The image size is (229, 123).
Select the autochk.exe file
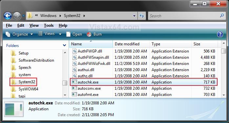[x=144, y=82]
